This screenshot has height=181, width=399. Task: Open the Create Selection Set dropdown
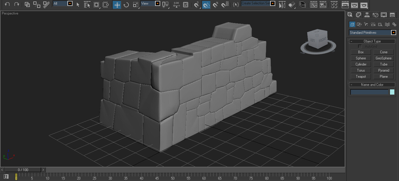pos(273,3)
